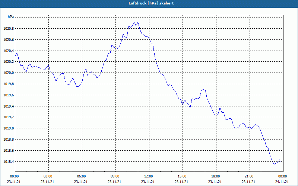Pick the 1019,8 y-axis label
This screenshot has width=298, height=186.
tap(9, 84)
